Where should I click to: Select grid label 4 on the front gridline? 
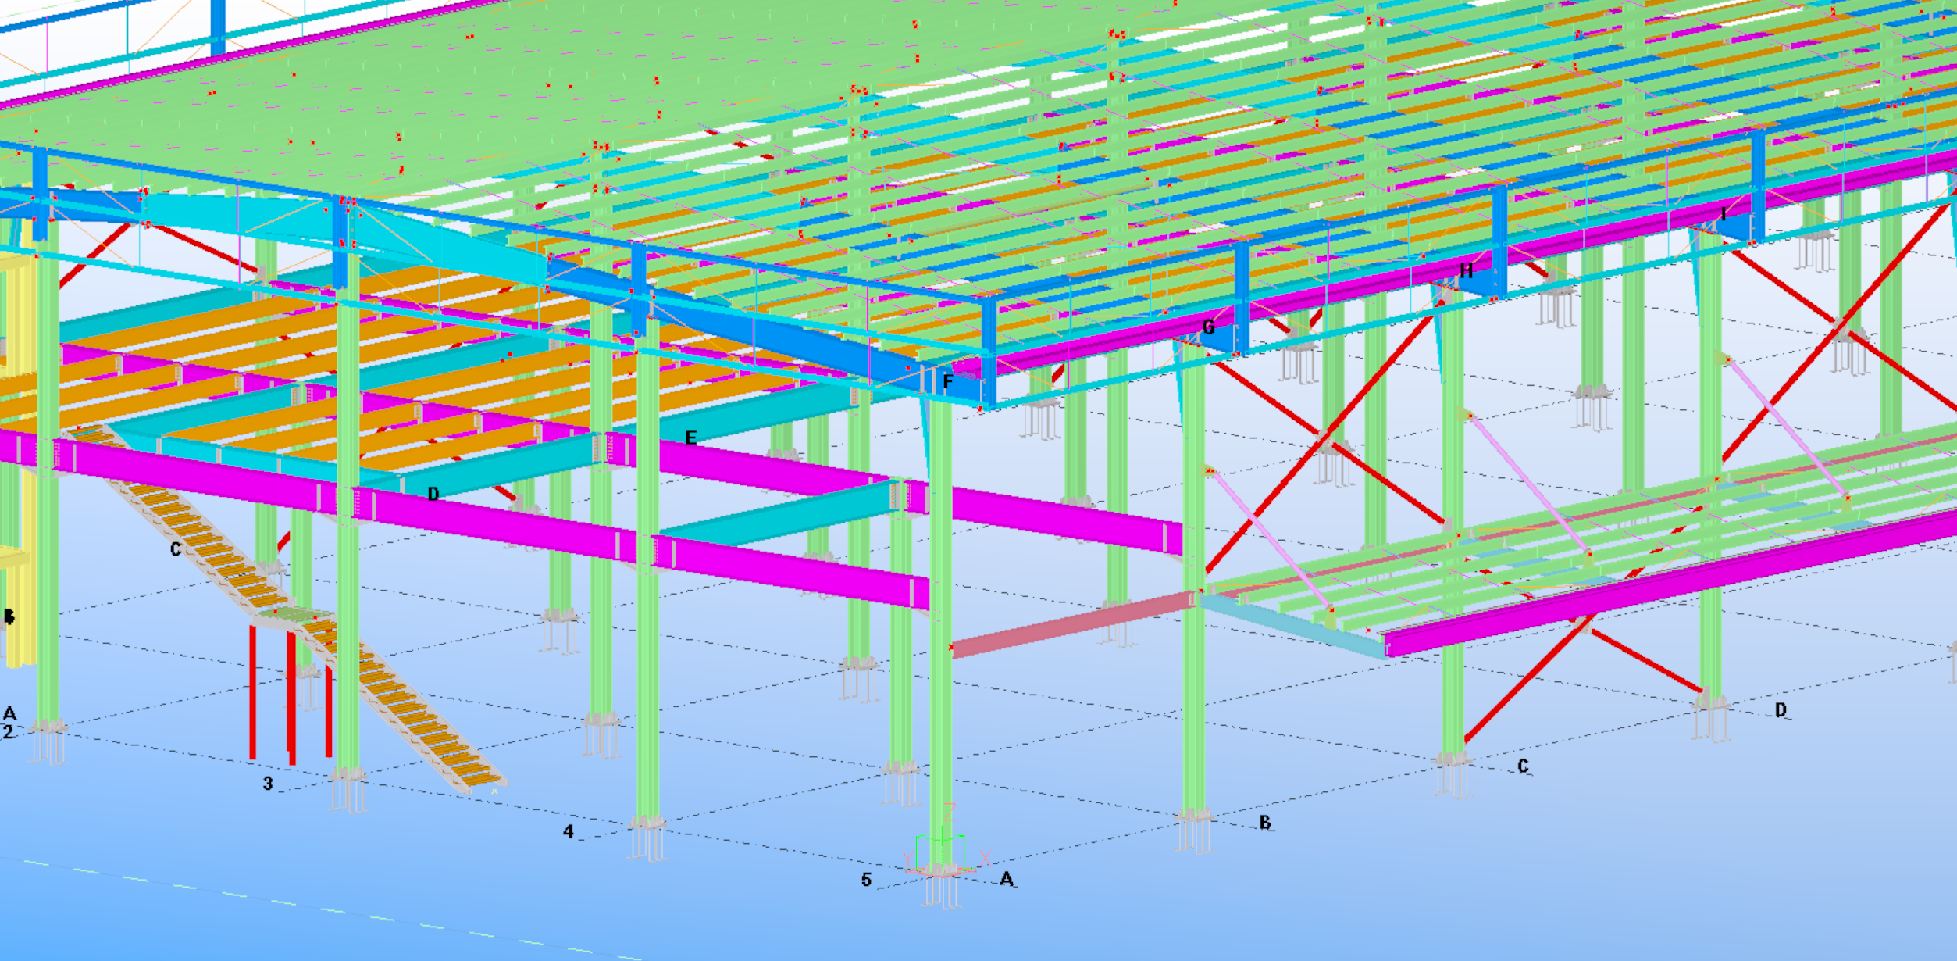point(569,832)
